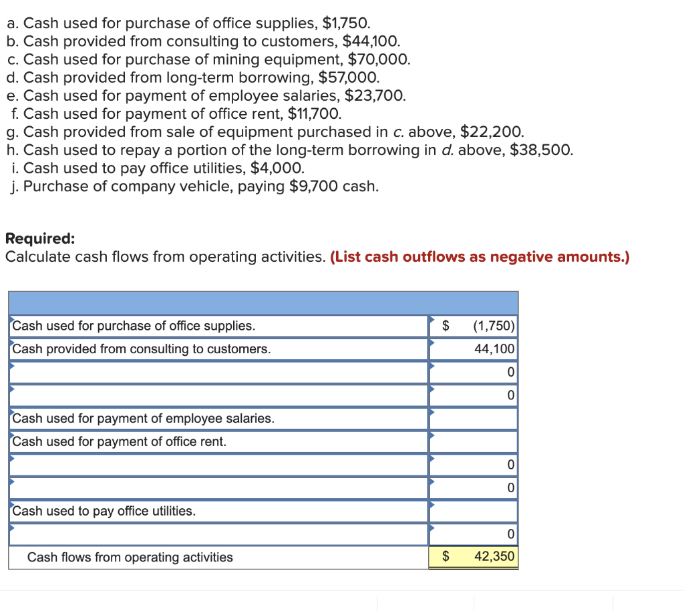This screenshot has width=684, height=611.
Task: Select the 'Cash used for payment of employee salaries.' cell
Action: point(218,419)
